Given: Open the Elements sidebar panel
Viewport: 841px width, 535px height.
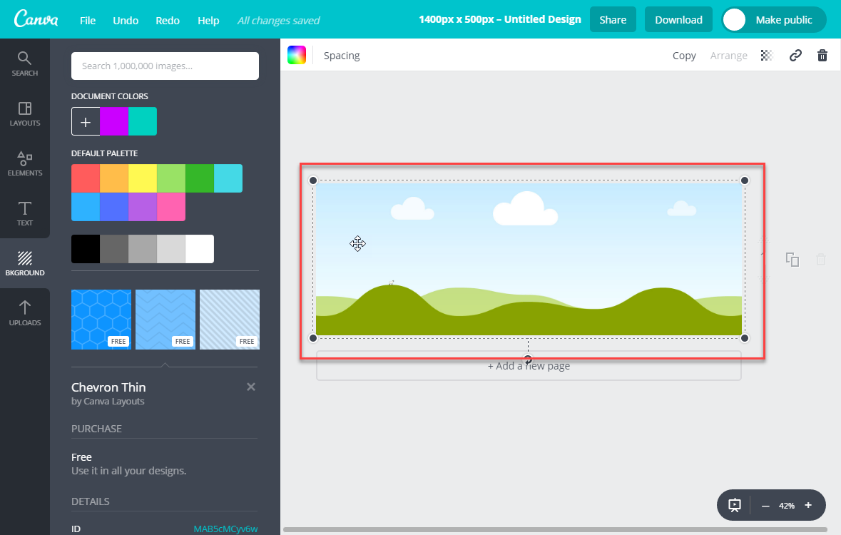Looking at the screenshot, I should tap(24, 163).
